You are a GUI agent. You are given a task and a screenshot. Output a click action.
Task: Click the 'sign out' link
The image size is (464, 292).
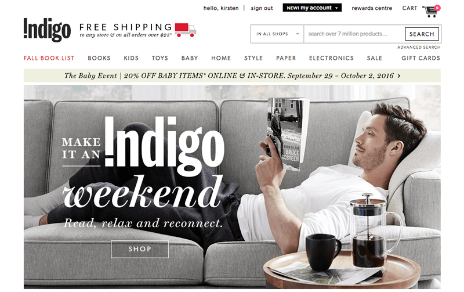[262, 8]
